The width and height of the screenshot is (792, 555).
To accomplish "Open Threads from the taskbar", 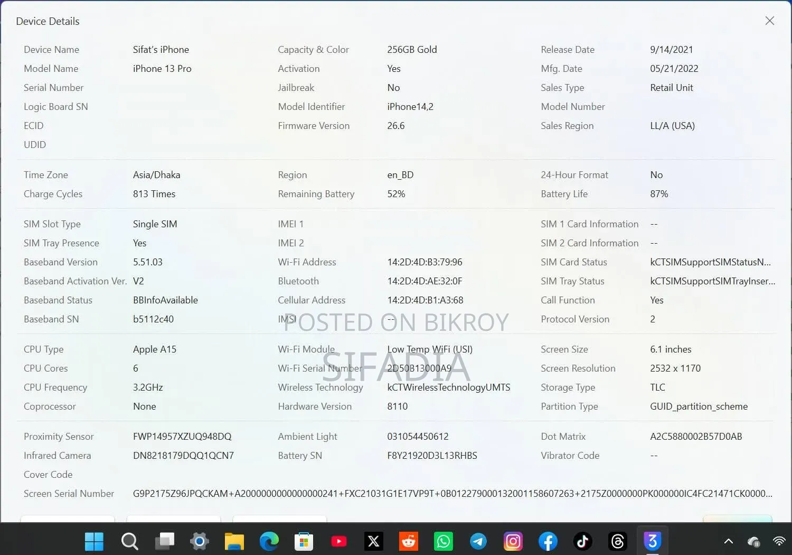I will 618,541.
